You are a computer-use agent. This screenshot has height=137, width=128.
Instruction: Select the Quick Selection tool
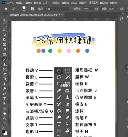[4, 35]
